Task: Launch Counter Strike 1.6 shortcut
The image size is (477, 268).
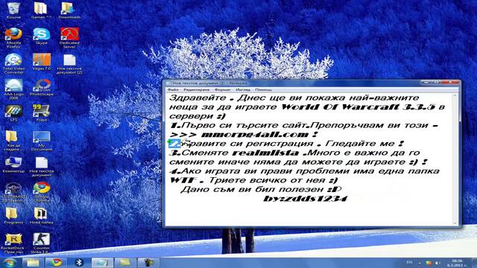Action: click(42, 243)
